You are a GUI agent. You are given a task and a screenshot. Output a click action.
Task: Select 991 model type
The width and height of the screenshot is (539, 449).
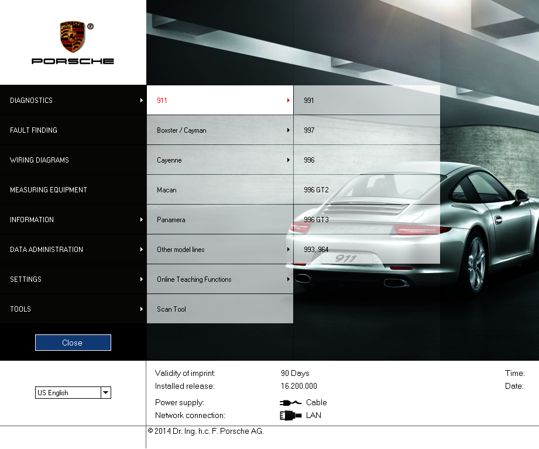(367, 100)
